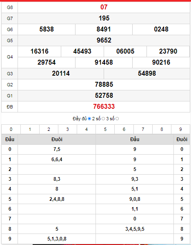The width and height of the screenshot is (191, 245).
Task: Click digit filter 0 in number row
Action: [11, 129]
